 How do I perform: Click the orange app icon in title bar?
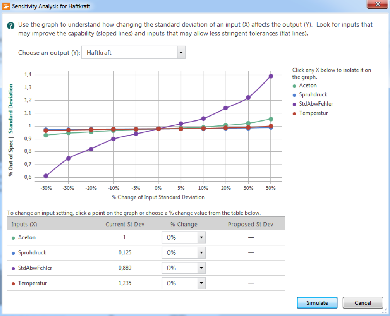click(x=6, y=6)
